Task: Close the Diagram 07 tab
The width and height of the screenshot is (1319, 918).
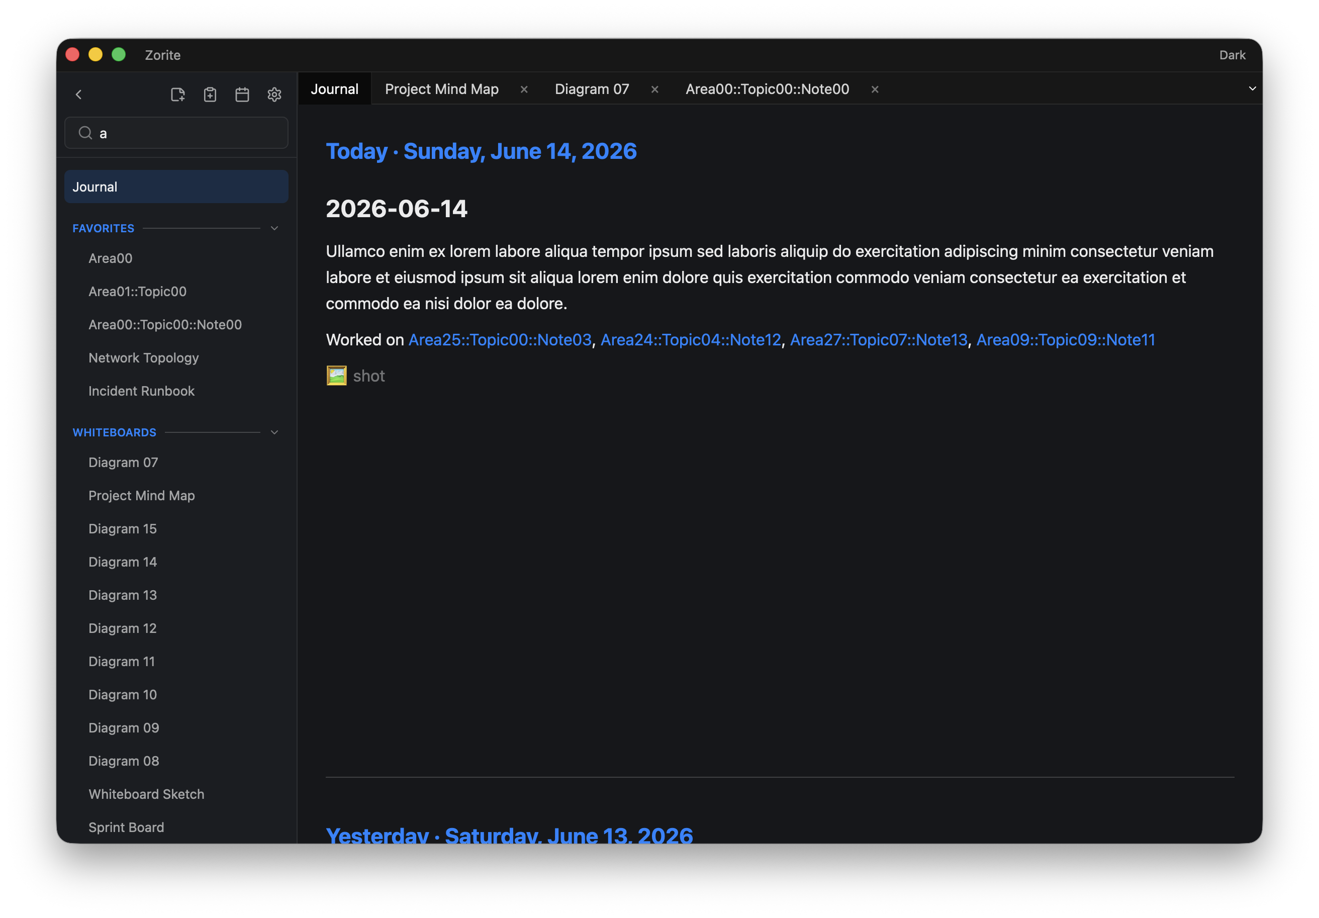Action: (654, 89)
